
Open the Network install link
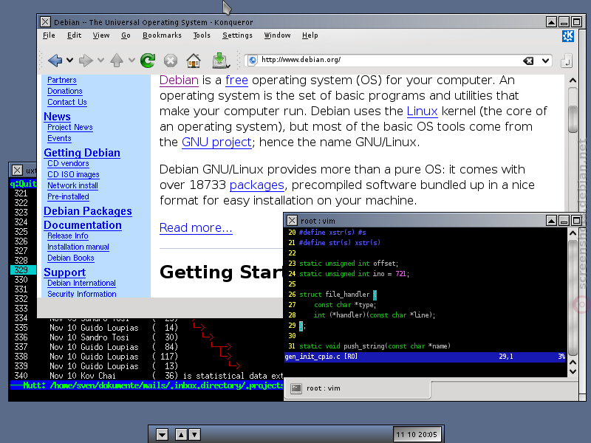point(72,185)
